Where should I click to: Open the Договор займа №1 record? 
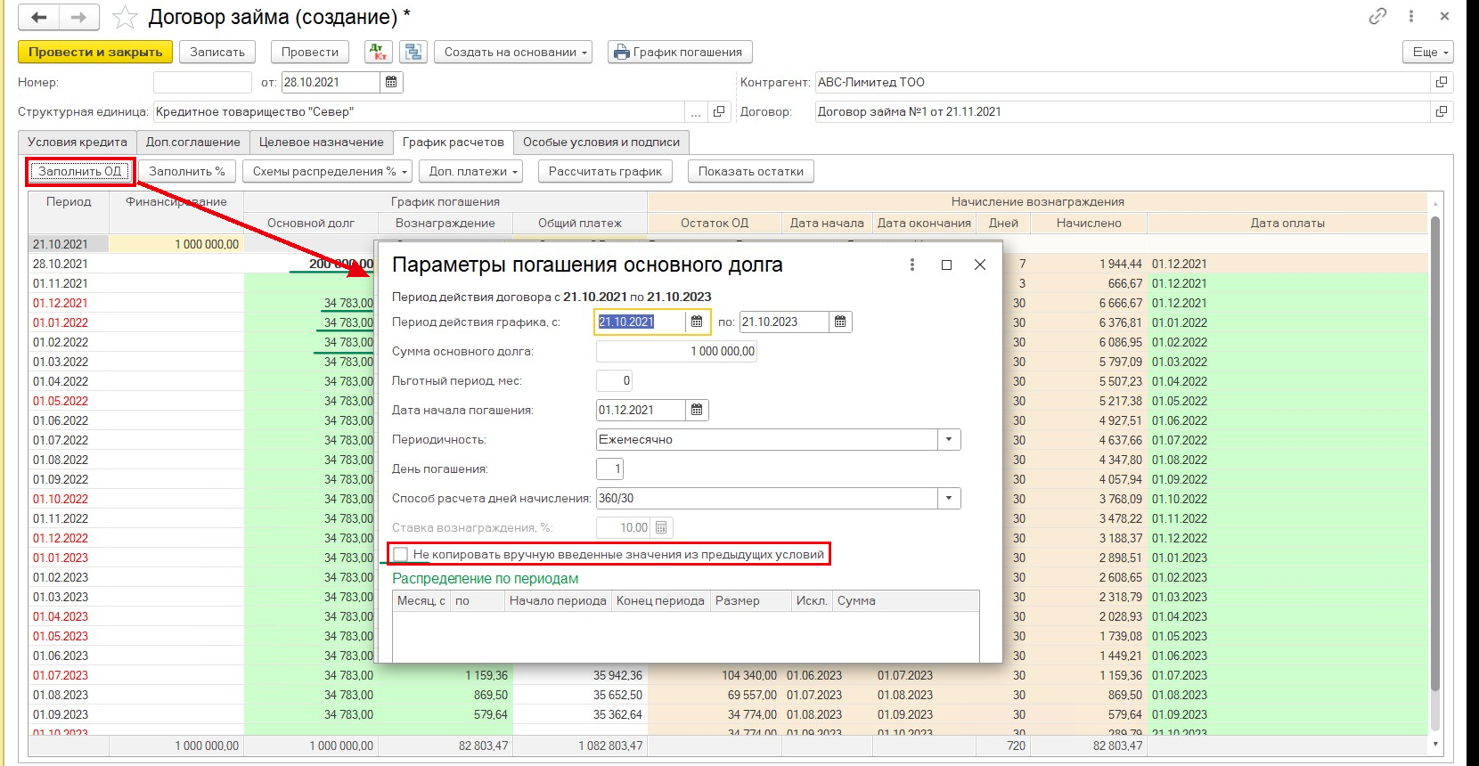pyautogui.click(x=1442, y=111)
